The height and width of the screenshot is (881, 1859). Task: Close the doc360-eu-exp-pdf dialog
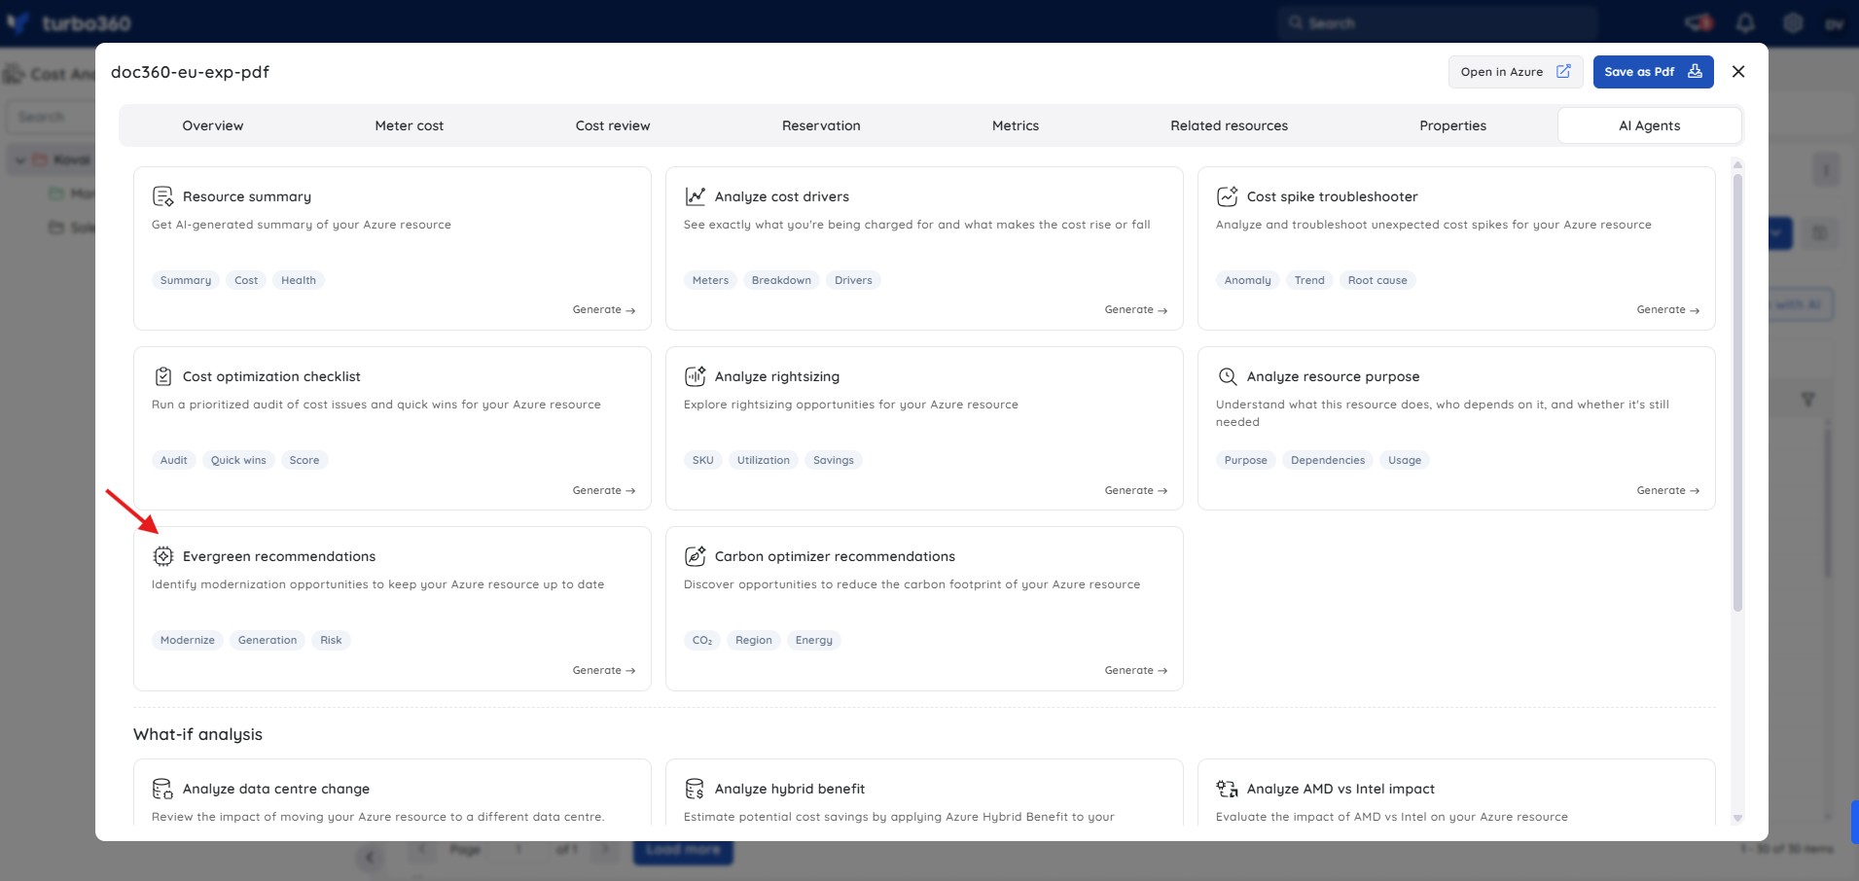[1738, 72]
